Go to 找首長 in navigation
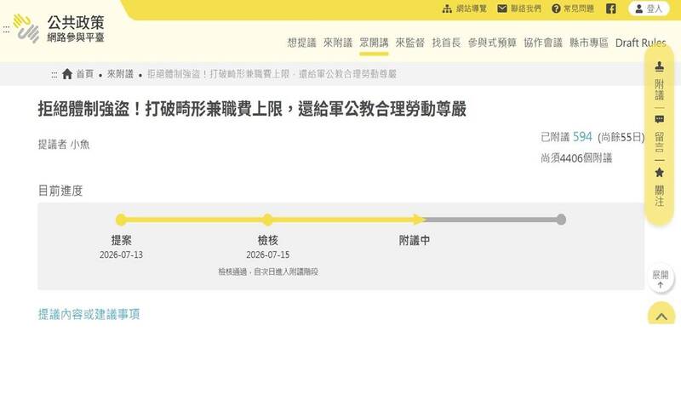 click(446, 43)
